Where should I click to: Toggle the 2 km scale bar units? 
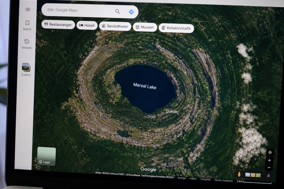[254, 182]
